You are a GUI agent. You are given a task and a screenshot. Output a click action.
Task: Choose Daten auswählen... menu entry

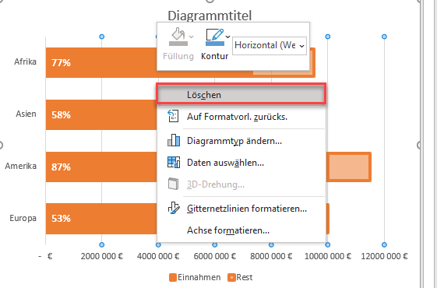coord(241,163)
